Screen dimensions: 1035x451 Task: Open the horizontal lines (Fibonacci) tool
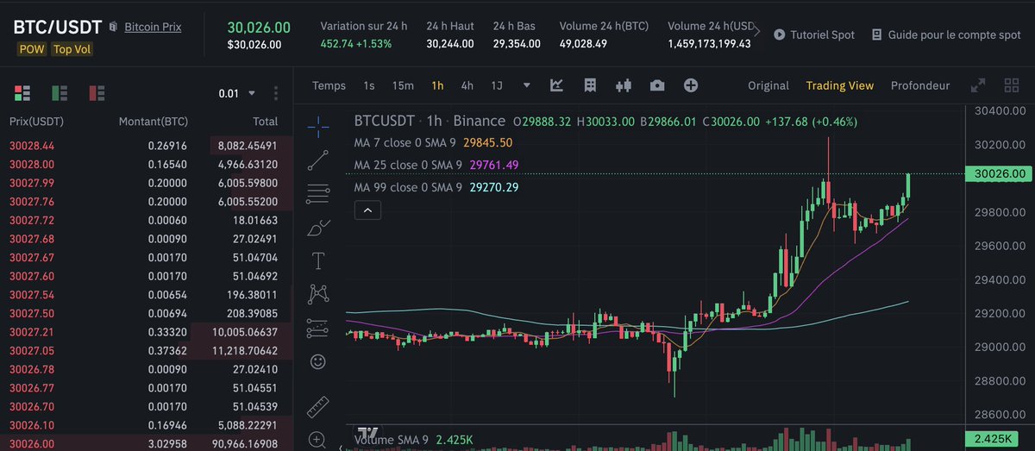click(318, 194)
